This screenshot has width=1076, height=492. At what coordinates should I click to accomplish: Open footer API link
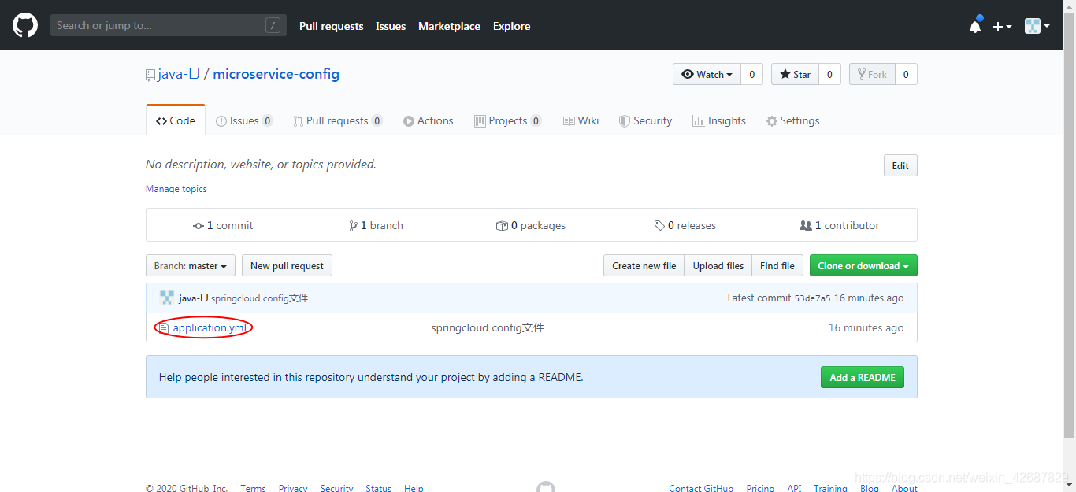point(794,488)
